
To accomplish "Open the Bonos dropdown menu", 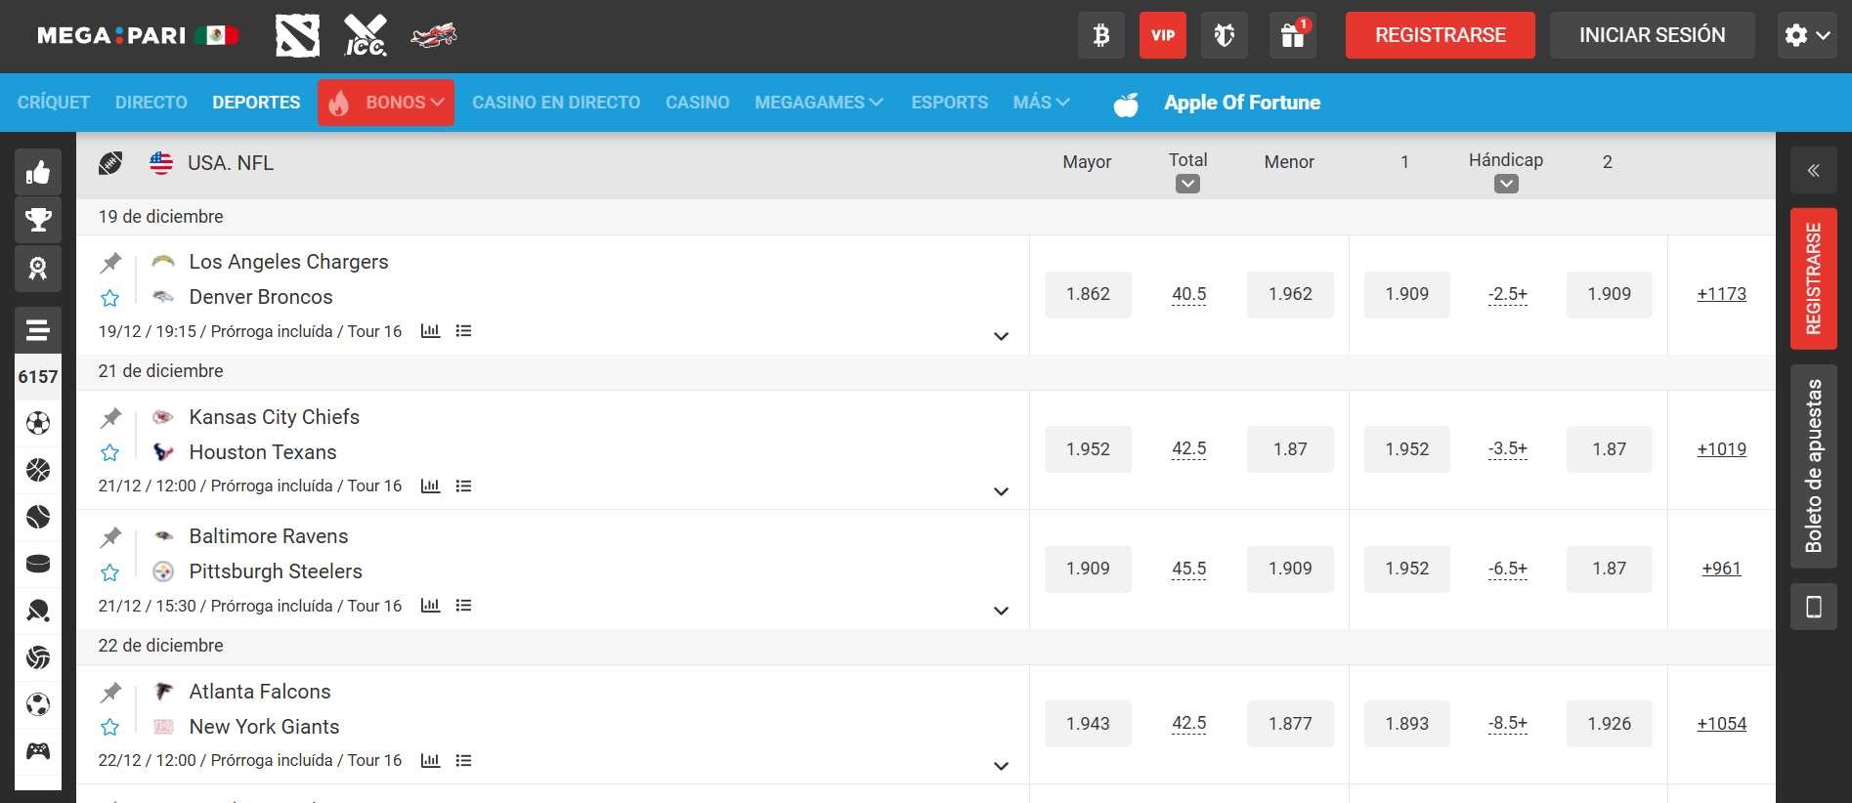I will click(x=386, y=103).
